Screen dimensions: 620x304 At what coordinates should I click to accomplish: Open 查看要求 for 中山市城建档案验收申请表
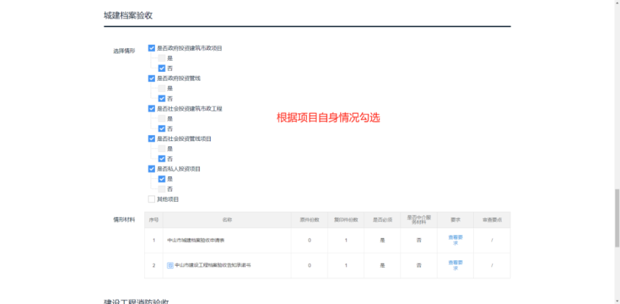pos(455,240)
